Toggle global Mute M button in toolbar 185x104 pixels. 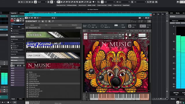tap(19, 2)
